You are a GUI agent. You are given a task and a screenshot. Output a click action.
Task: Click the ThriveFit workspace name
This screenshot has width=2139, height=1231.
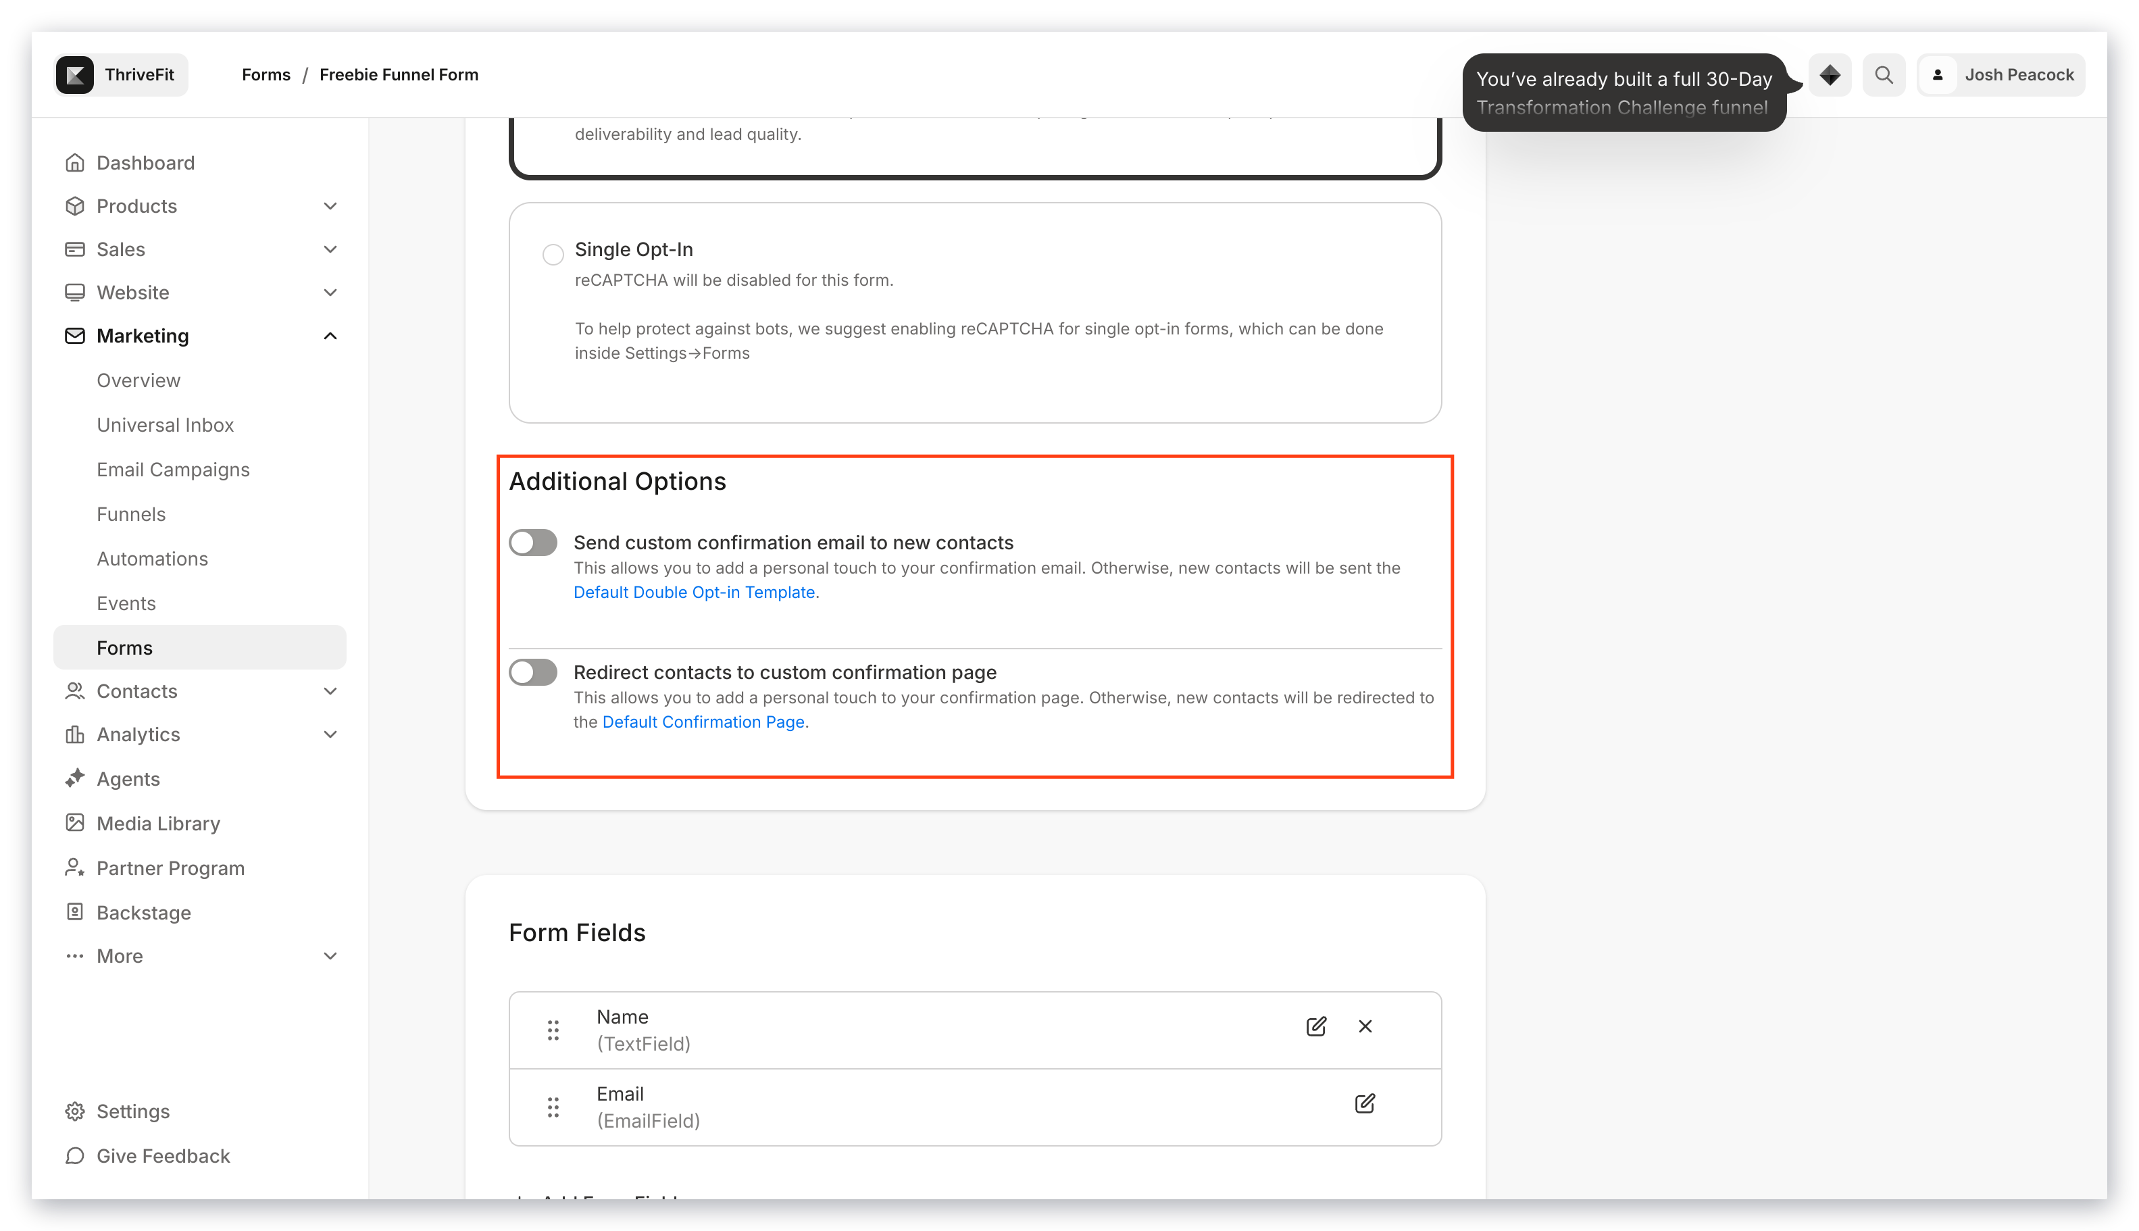pyautogui.click(x=139, y=74)
